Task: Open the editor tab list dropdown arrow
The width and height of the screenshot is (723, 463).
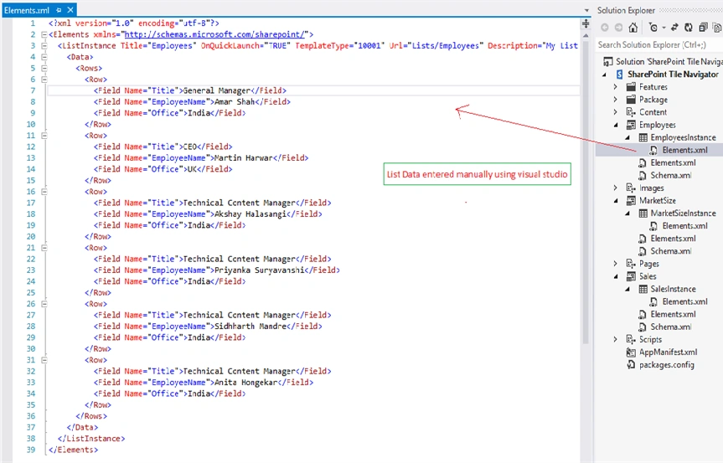Action: click(x=586, y=10)
